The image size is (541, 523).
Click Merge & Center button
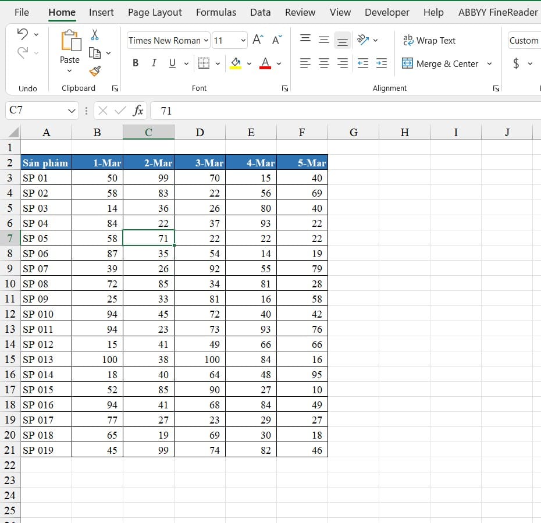(440, 64)
